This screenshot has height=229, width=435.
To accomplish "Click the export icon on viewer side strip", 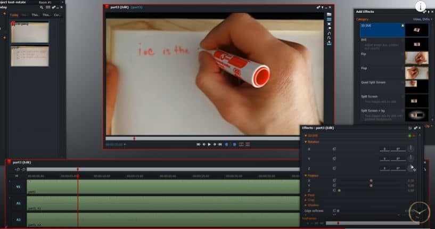I will point(329,43).
